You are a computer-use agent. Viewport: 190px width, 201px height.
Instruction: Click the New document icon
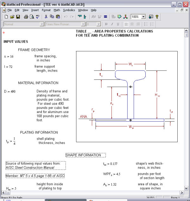[6, 17]
